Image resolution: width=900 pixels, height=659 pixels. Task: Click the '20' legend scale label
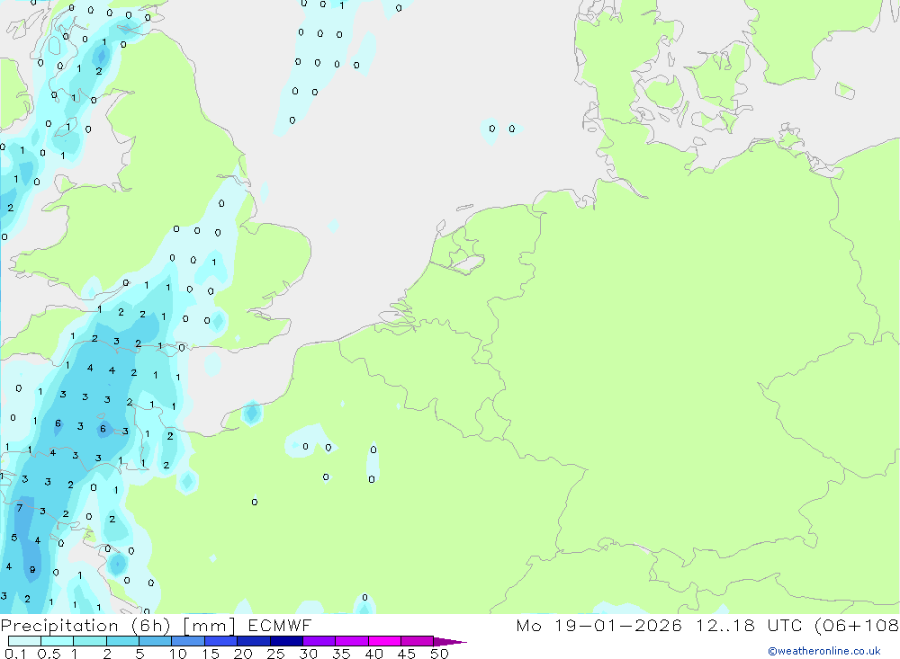click(243, 654)
